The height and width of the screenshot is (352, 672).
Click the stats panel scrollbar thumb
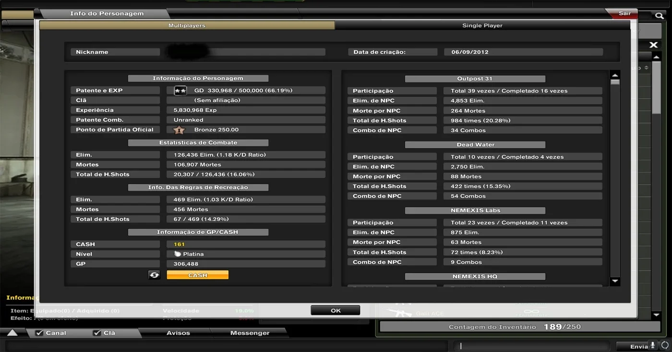tap(615, 82)
